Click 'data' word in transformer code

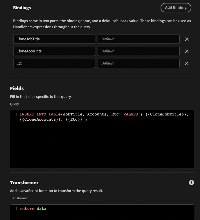pos(41,209)
